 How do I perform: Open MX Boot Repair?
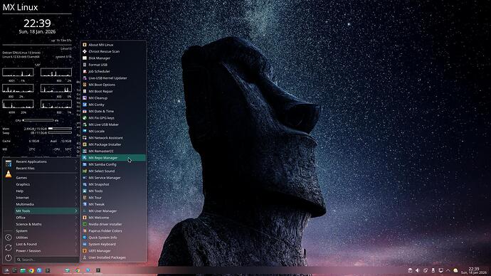113,91
